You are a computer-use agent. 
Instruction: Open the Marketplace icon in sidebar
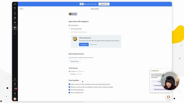pos(15,80)
